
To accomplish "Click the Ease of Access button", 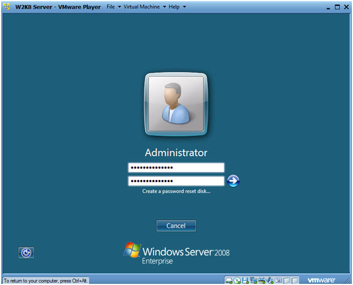I will coord(26,252).
